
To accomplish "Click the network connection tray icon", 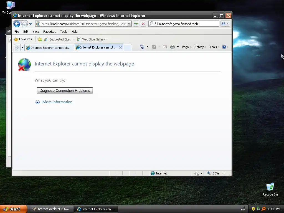I will [x=258, y=209].
